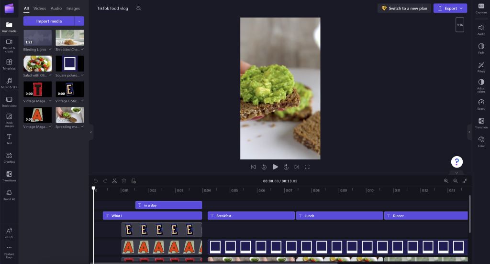Rewind preview five seconds
The image size is (490, 264).
264,167
